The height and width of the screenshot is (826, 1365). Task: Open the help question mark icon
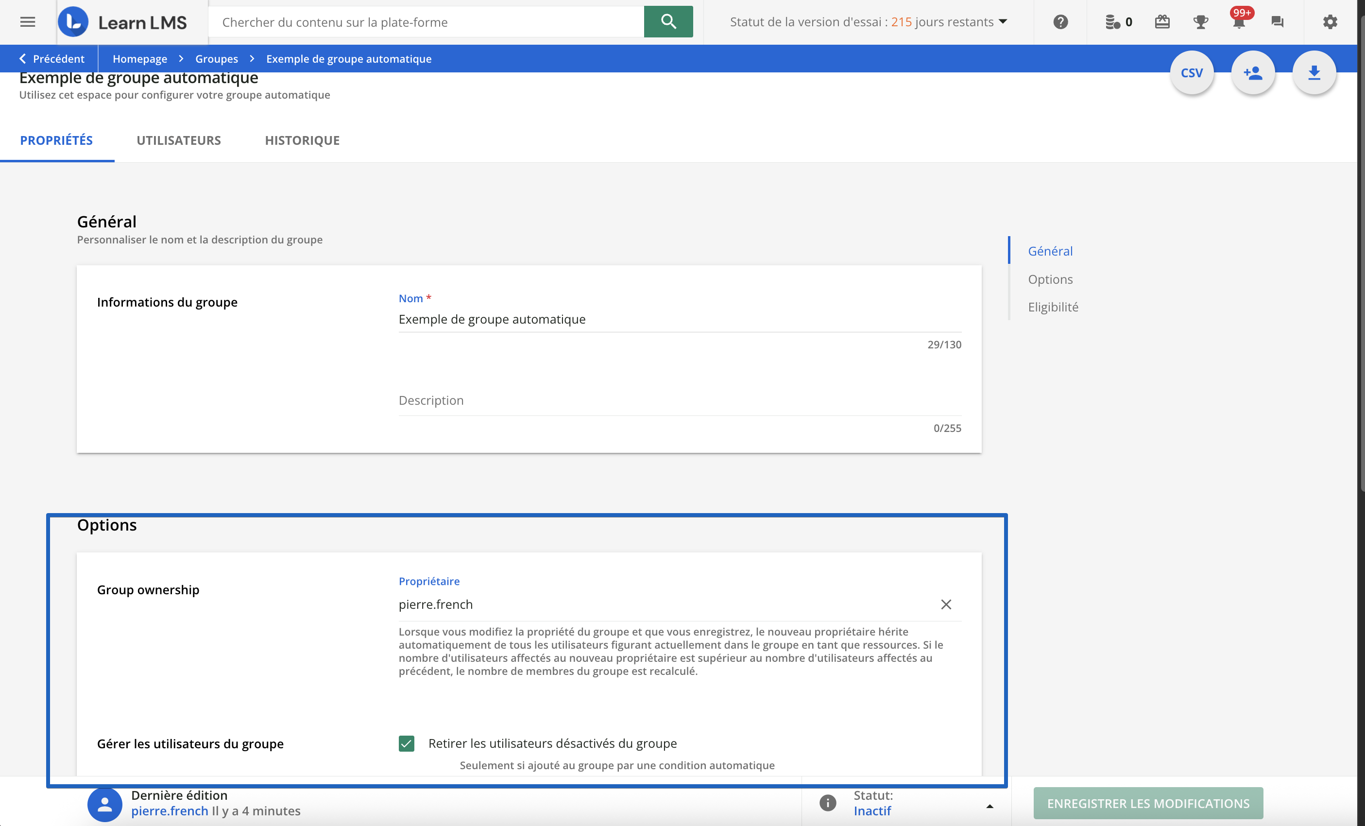[x=1060, y=22]
